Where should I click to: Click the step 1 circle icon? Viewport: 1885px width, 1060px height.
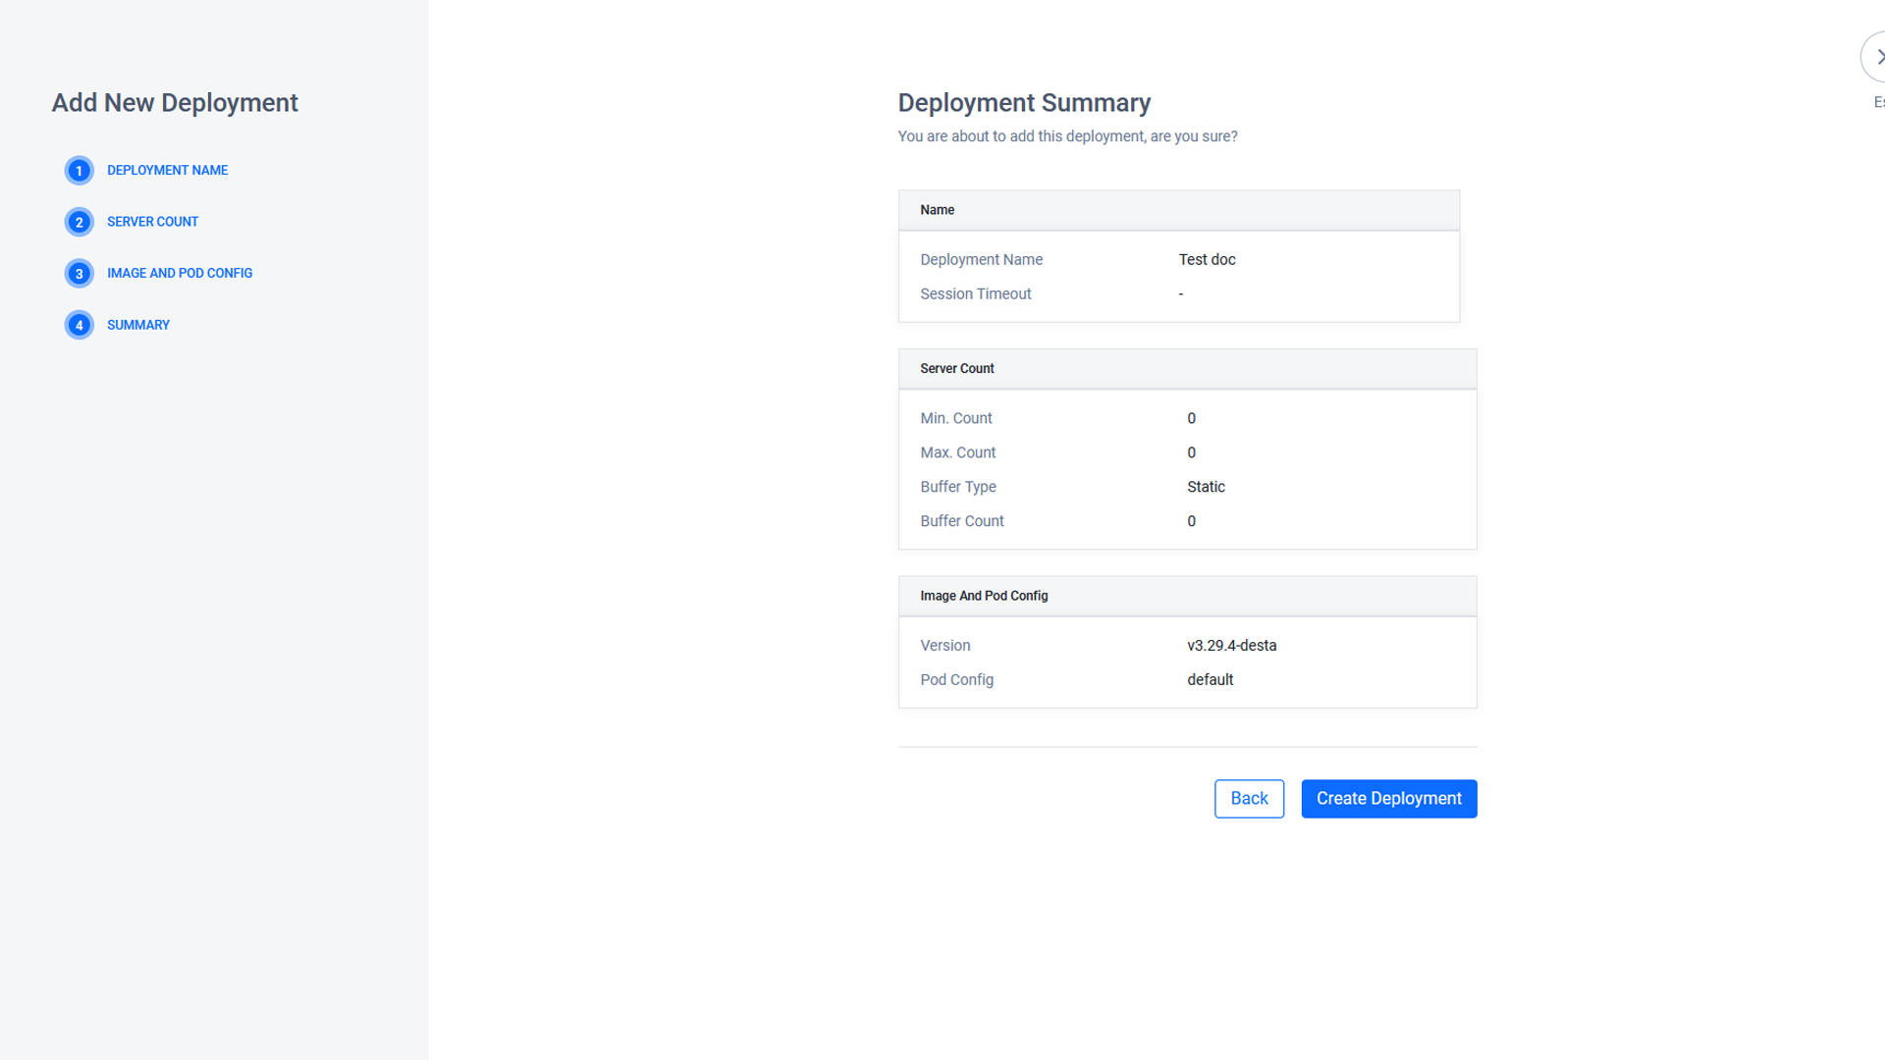click(80, 171)
